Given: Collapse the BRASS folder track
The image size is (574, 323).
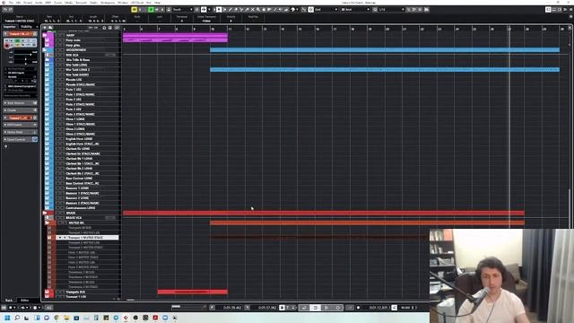Looking at the screenshot, I should [45, 213].
